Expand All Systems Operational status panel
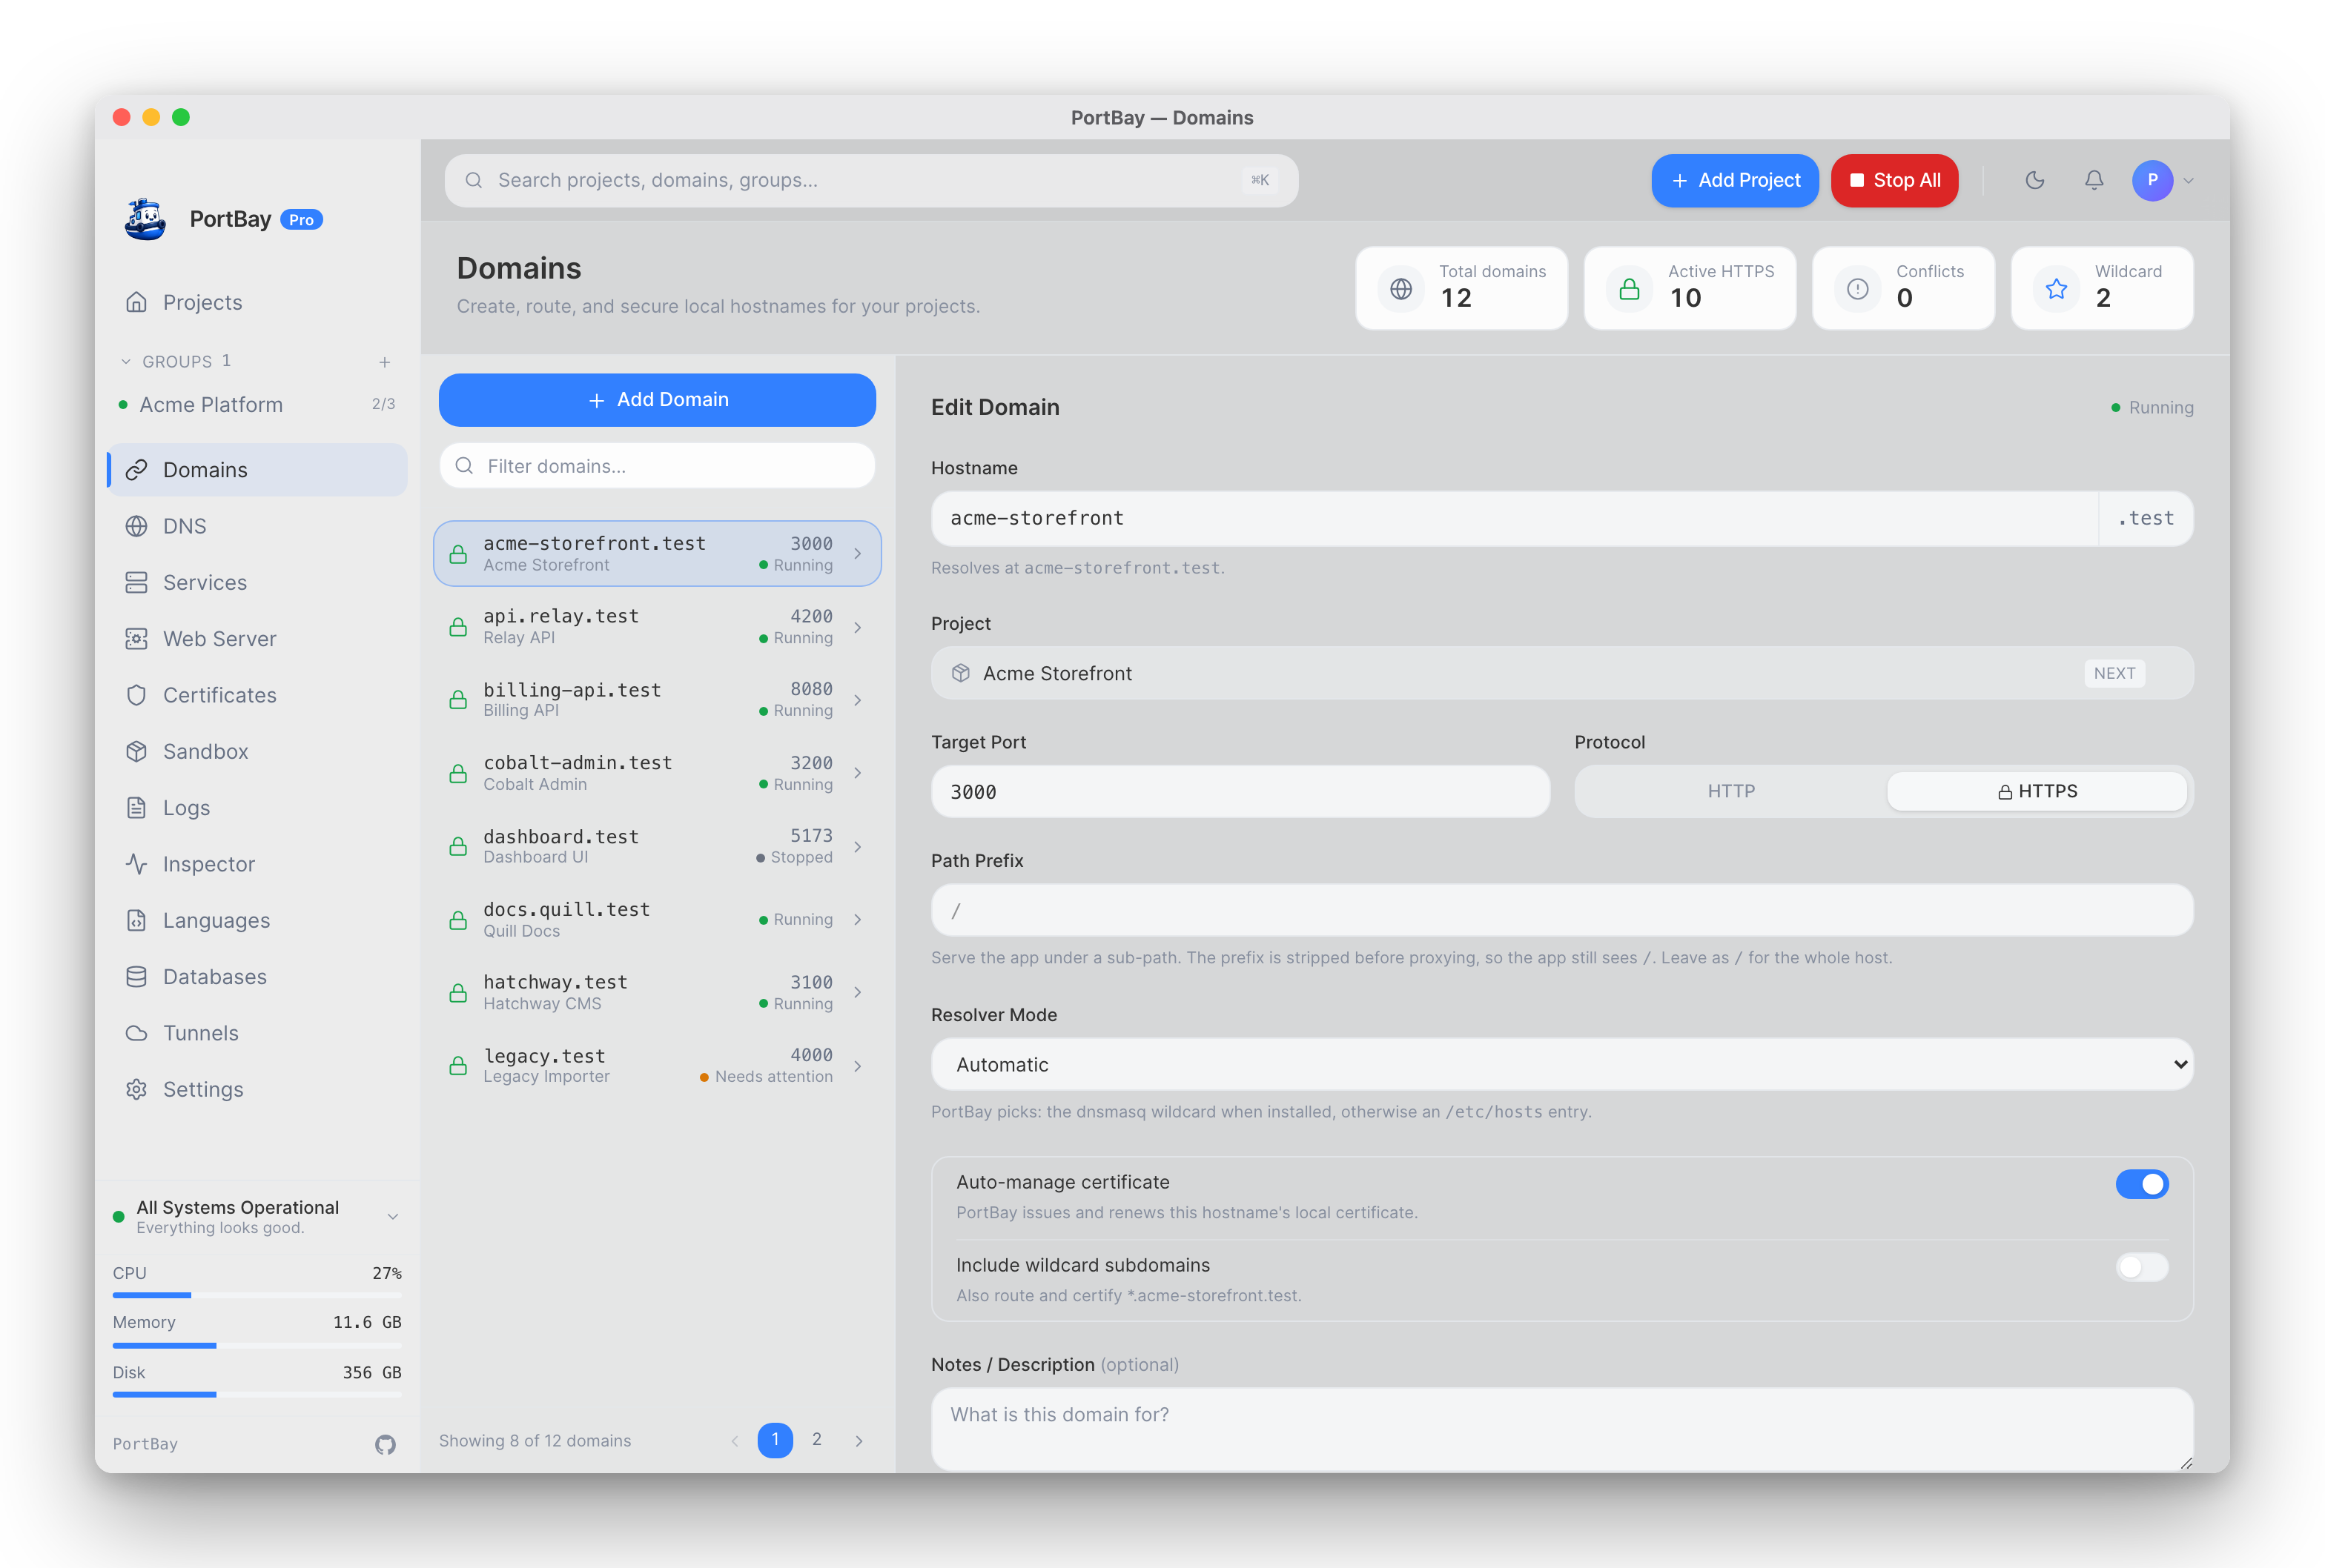2325x1568 pixels. pyautogui.click(x=393, y=1217)
